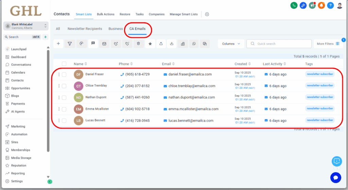Click the add to automation play icon
Image resolution: width=348 pixels, height=190 pixels.
[82, 44]
